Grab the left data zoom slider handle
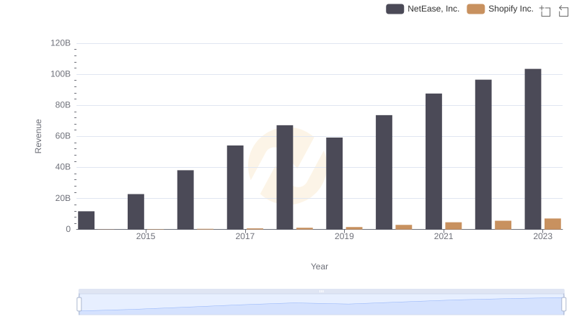 click(x=79, y=305)
